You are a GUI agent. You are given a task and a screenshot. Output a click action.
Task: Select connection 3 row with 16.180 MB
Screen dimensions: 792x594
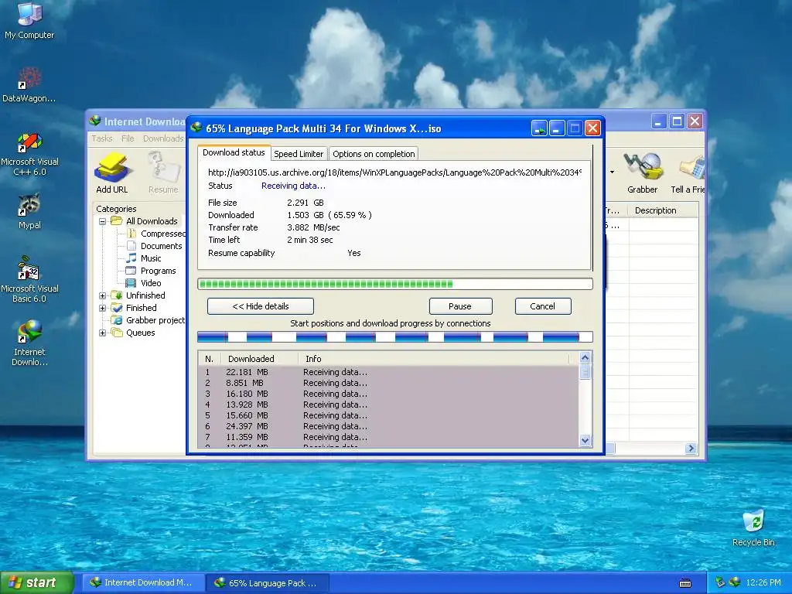[x=389, y=394]
